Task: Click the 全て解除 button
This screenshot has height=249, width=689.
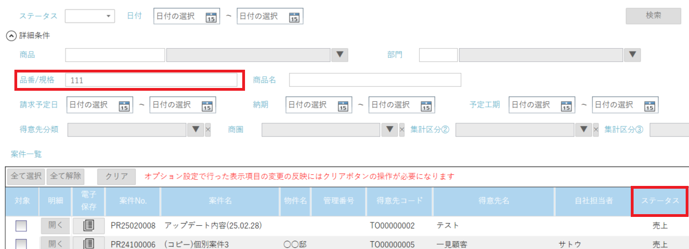Action: point(66,177)
